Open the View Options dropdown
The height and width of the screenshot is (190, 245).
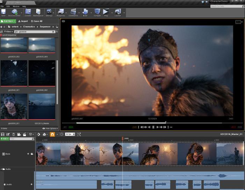click(x=50, y=128)
